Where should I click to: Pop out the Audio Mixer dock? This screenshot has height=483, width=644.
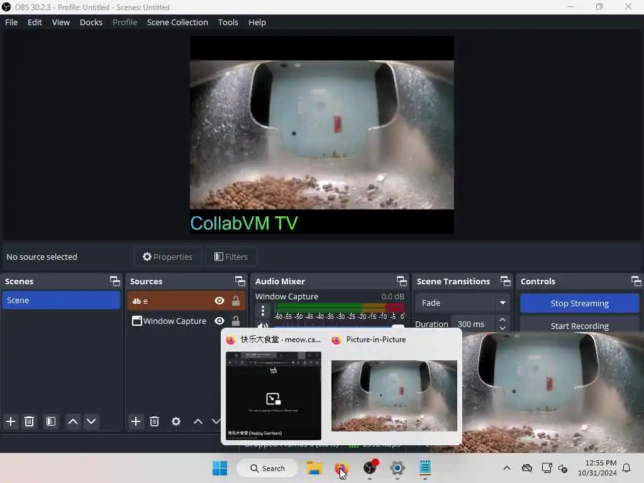click(x=402, y=281)
